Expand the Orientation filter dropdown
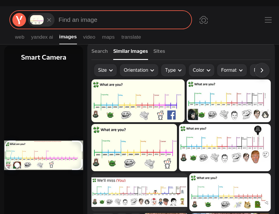This screenshot has width=279, height=214. point(139,70)
